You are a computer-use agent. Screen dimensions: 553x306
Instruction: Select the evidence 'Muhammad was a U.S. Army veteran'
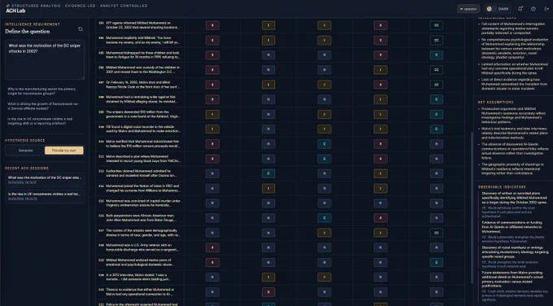click(140, 247)
